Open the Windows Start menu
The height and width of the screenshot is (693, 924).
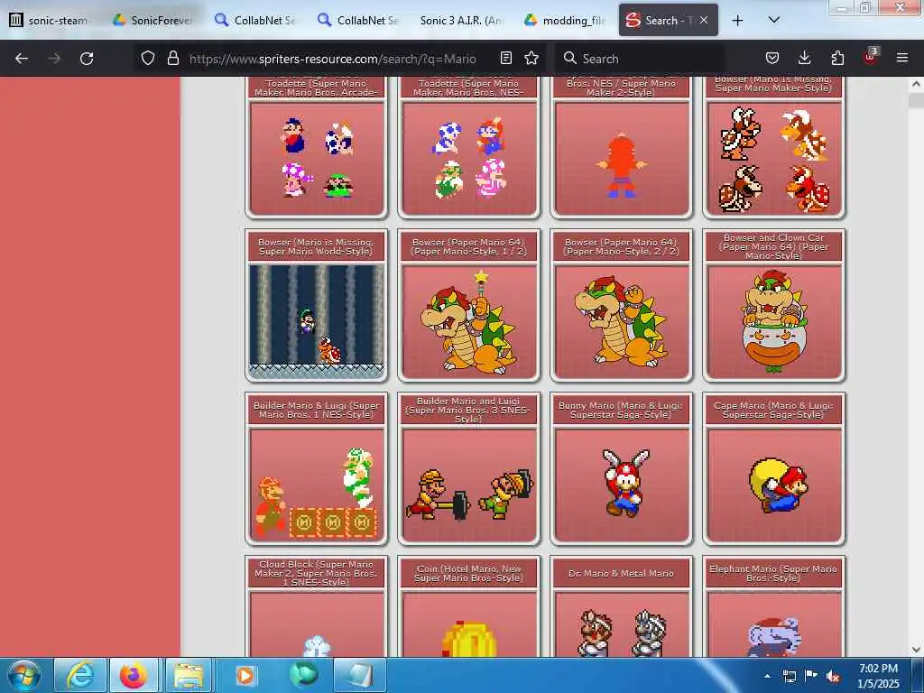click(x=23, y=675)
